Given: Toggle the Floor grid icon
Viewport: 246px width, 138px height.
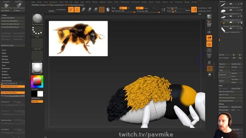Looking at the screenshot, I should (x=209, y=32).
